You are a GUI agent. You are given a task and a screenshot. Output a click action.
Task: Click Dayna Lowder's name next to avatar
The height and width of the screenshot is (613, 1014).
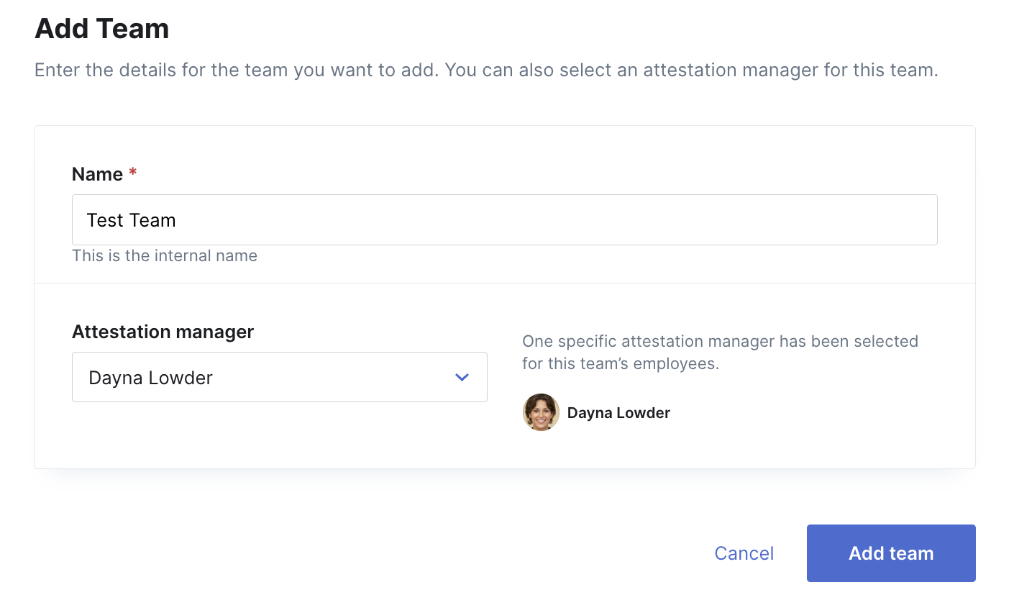pyautogui.click(x=618, y=412)
